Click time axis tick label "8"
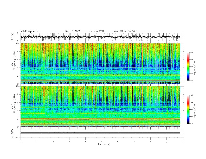206x159 pixels. coord(150,142)
